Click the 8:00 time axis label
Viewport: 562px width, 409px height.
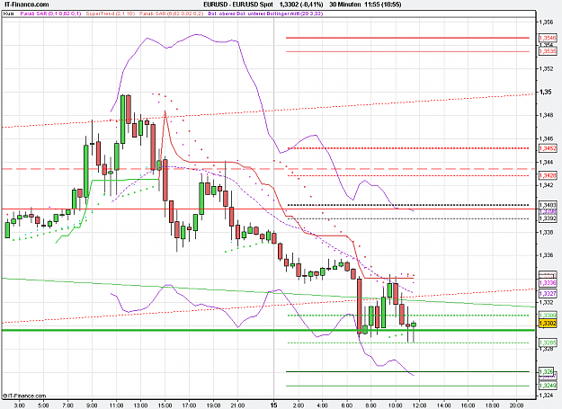[371, 405]
